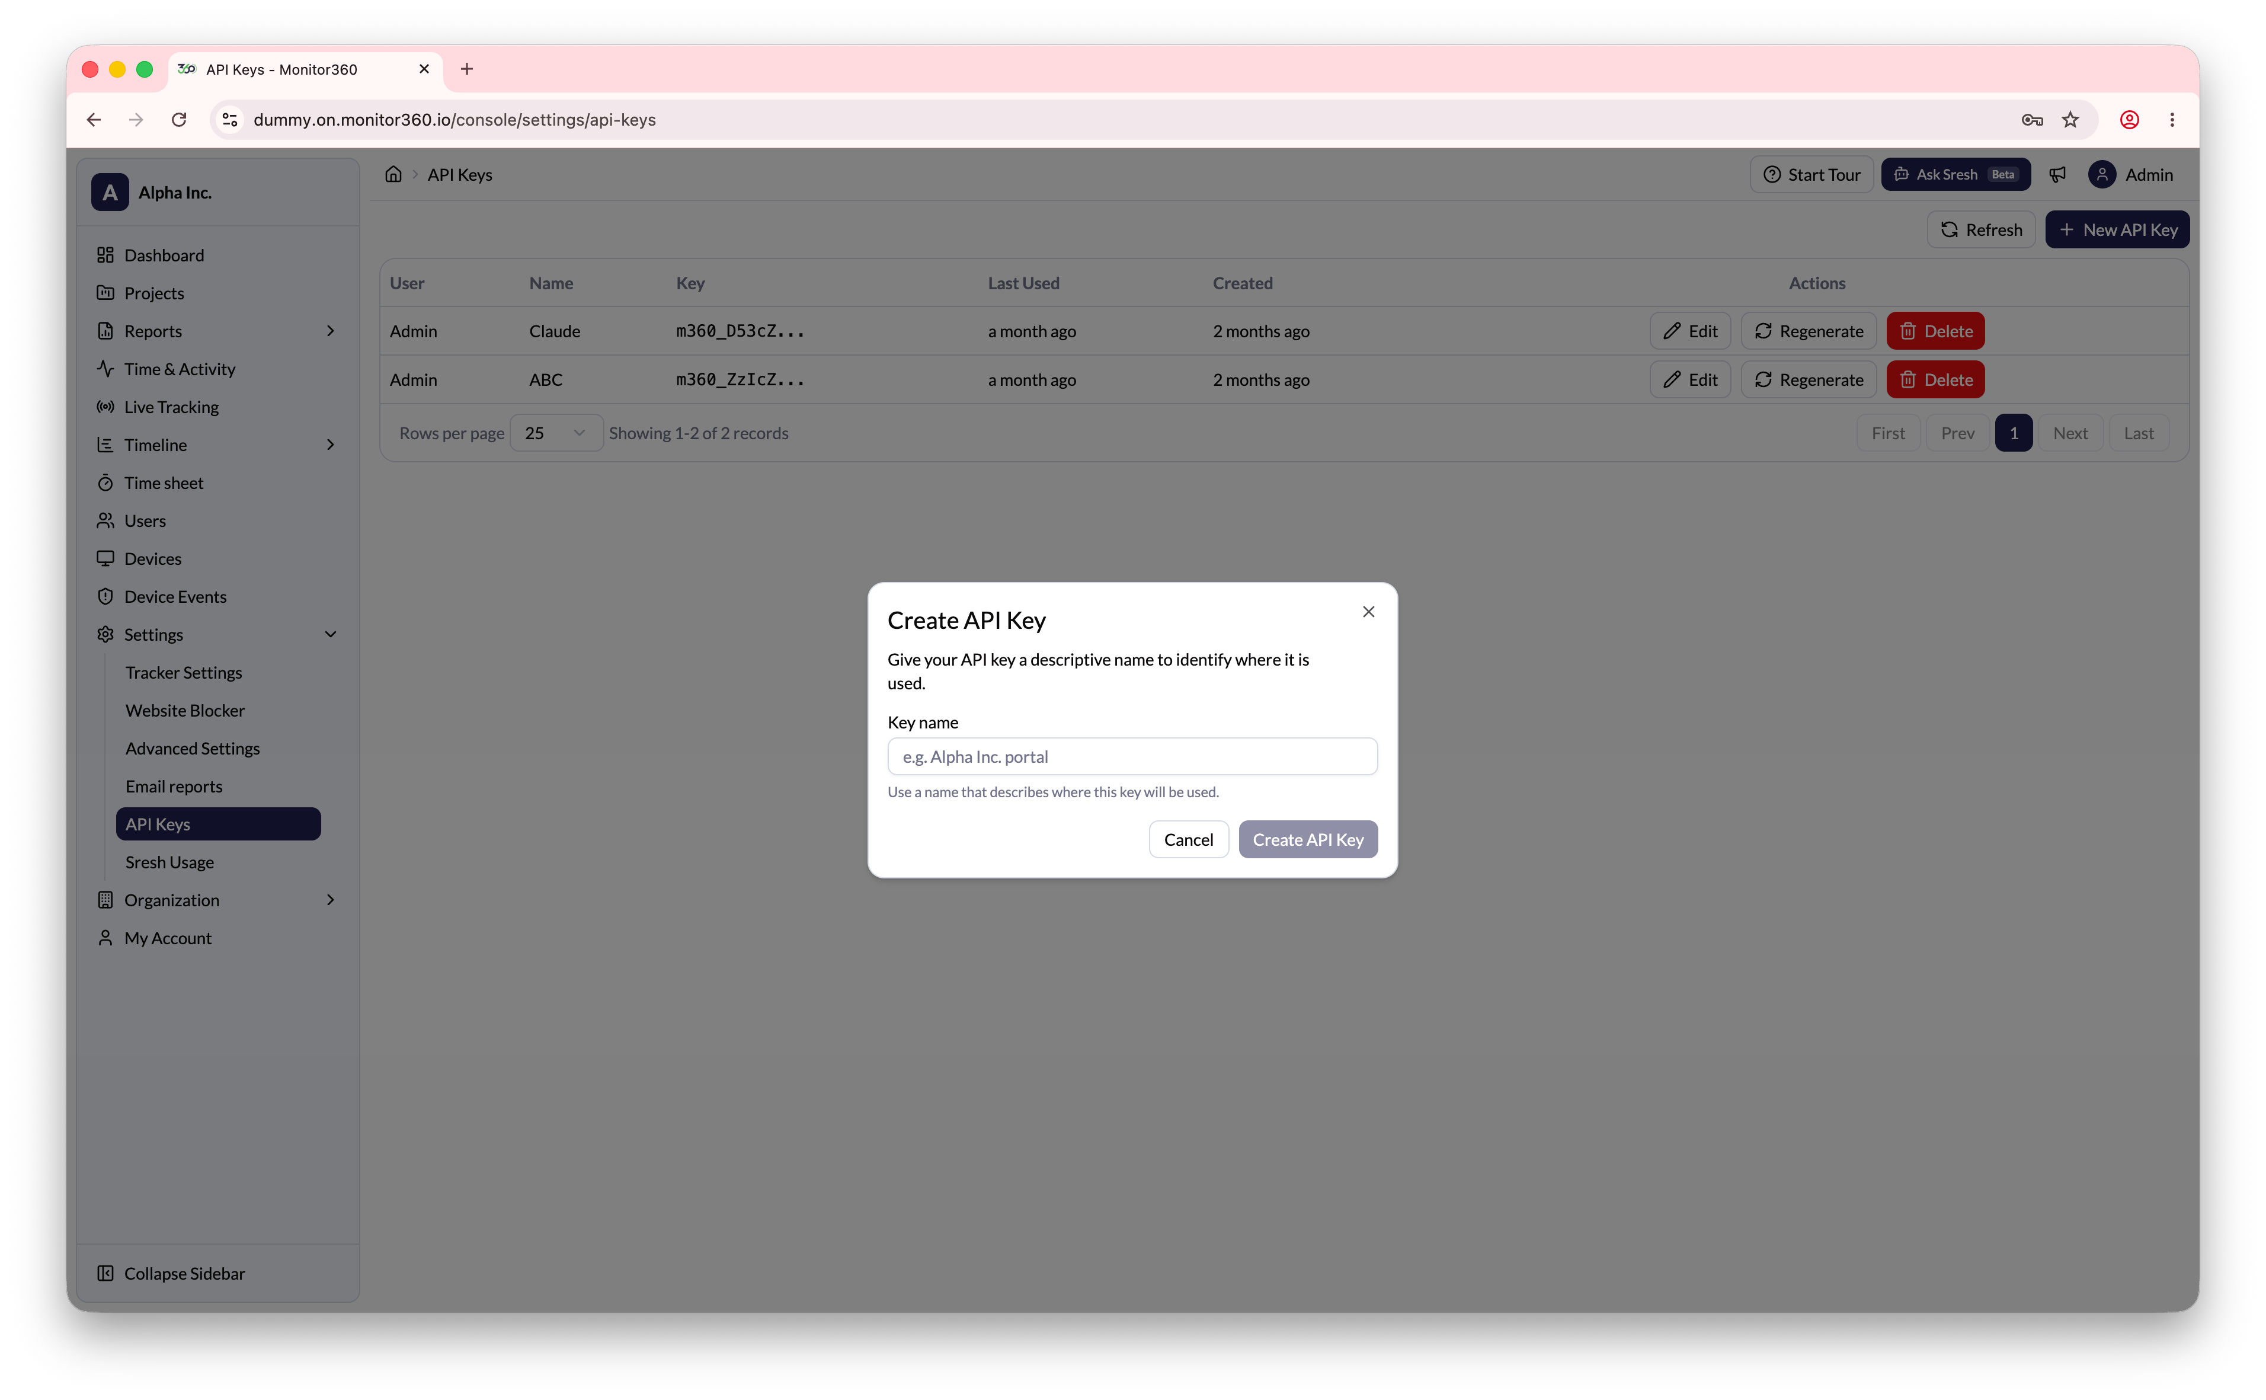This screenshot has width=2266, height=1400.
Task: Select page 1 in pagination
Action: (x=2014, y=433)
